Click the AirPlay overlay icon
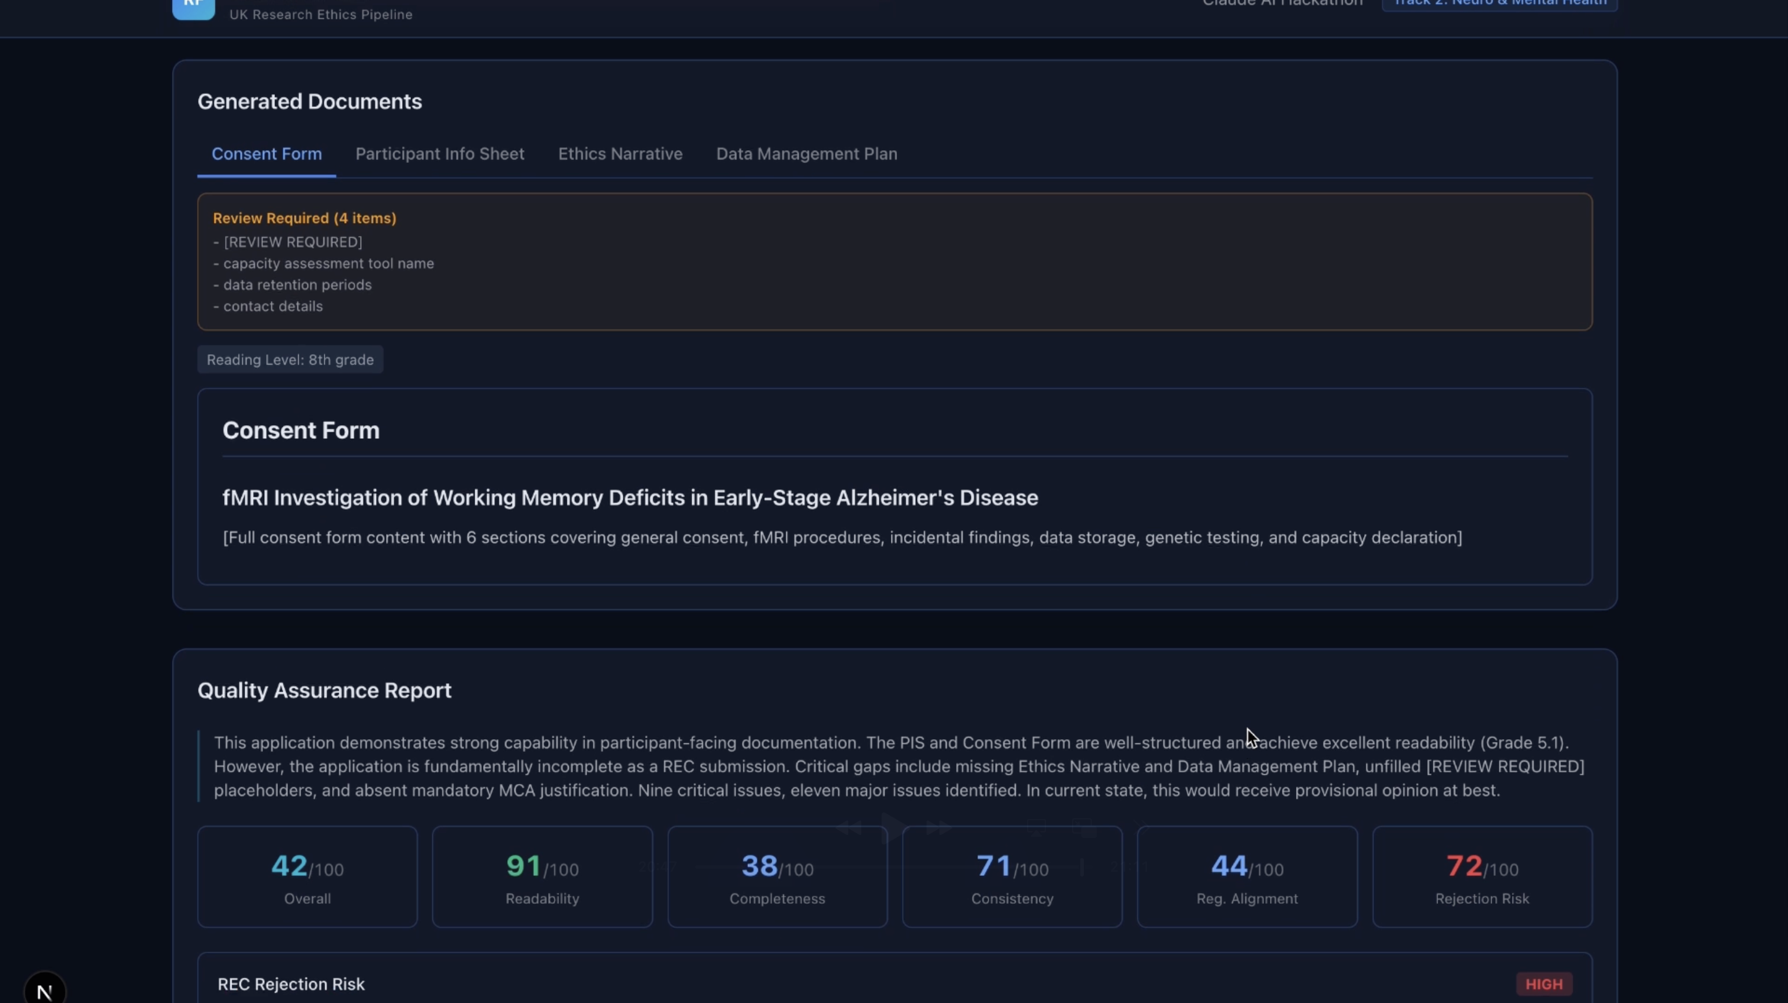This screenshot has width=1788, height=1003. (1036, 827)
